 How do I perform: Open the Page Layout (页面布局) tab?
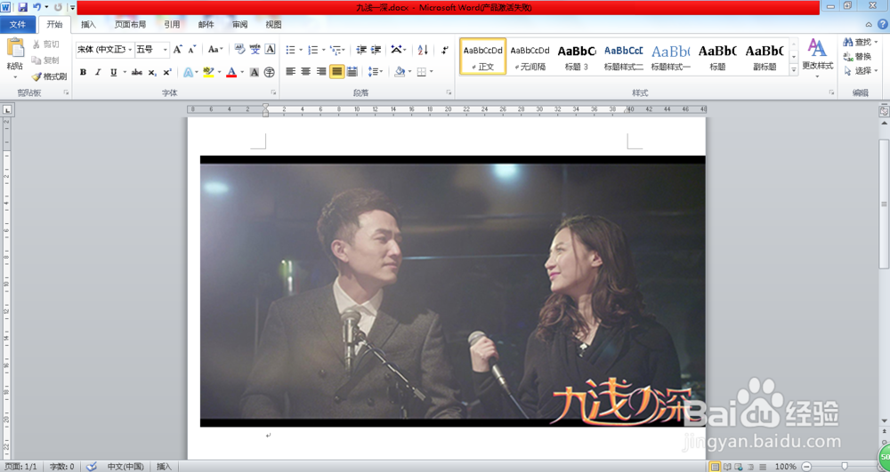(130, 25)
